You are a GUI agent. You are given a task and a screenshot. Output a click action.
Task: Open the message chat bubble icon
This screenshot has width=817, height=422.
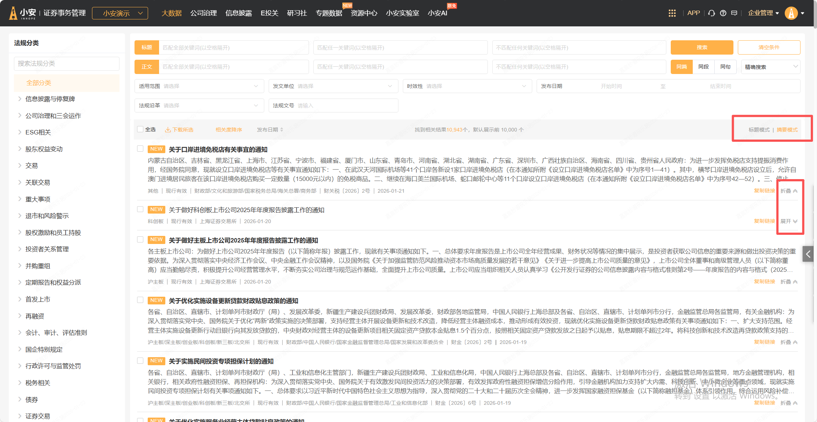pos(734,13)
